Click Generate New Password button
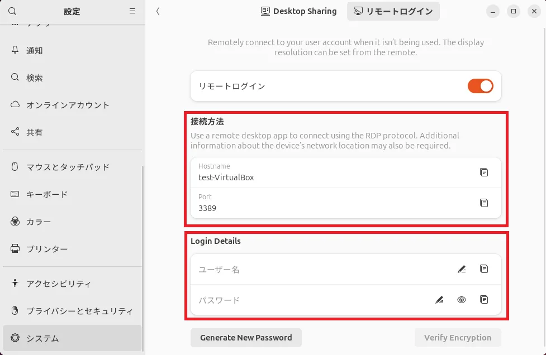Viewport: 546px width, 355px height. (x=246, y=338)
